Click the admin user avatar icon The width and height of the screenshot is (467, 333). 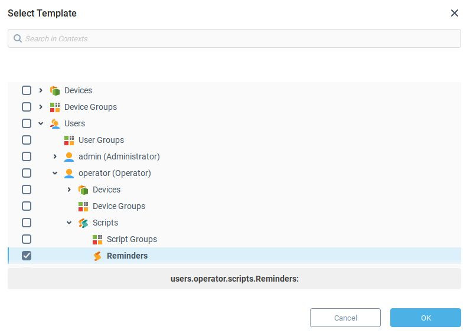point(69,156)
